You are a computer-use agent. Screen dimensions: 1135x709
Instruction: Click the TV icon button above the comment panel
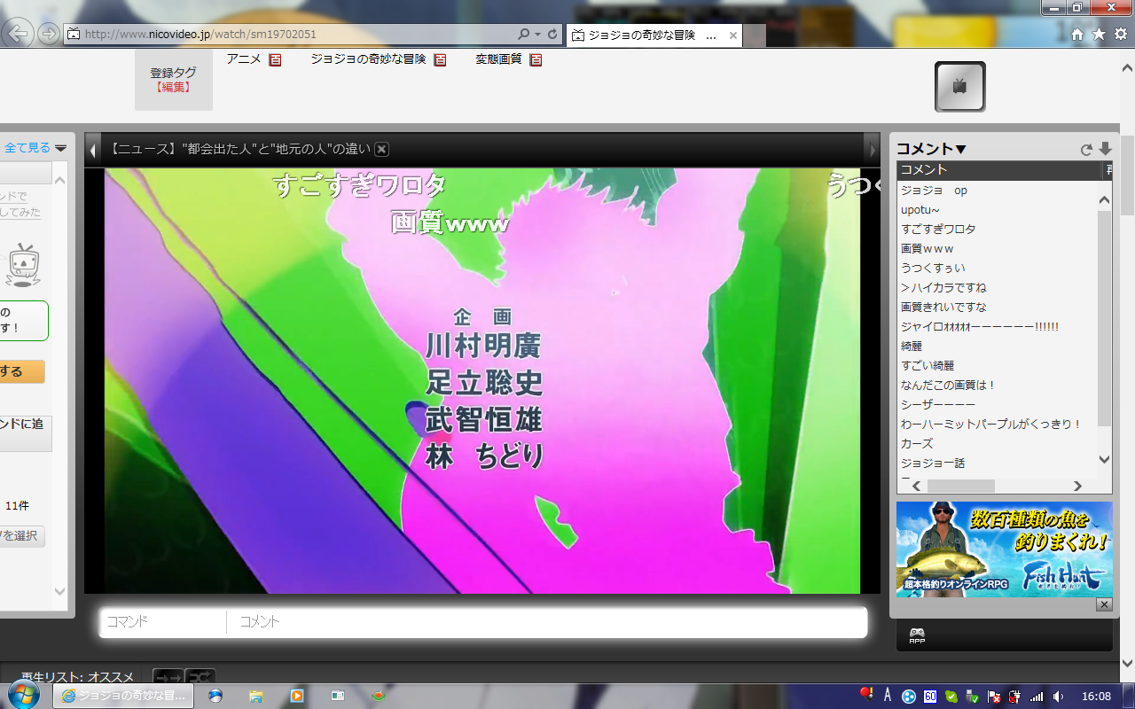[959, 86]
